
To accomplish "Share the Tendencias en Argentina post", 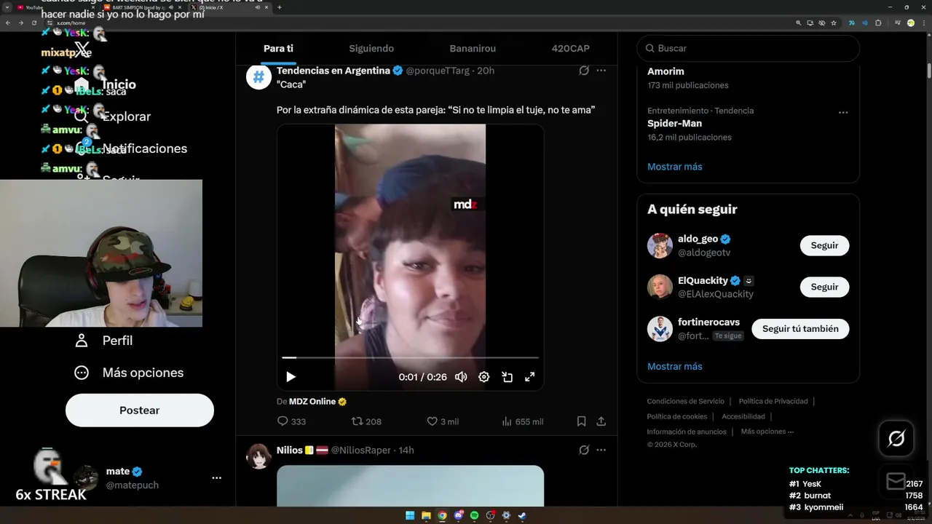I will click(601, 421).
